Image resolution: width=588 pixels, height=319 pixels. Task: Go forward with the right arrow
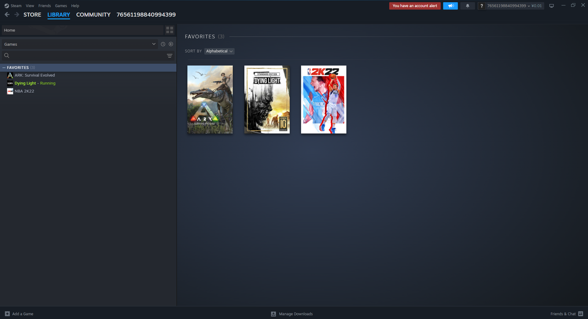(17, 15)
